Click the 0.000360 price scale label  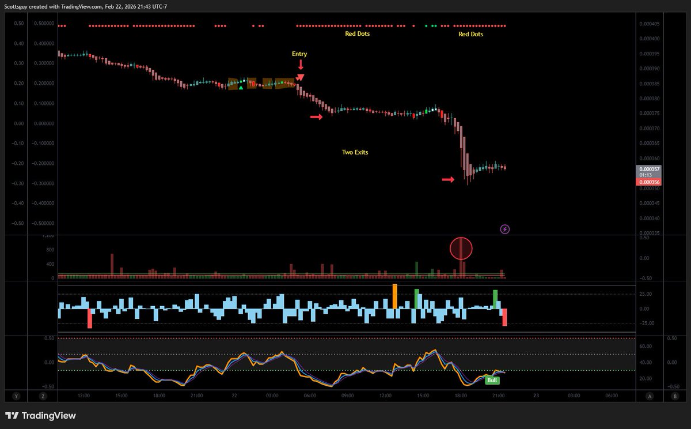point(649,159)
